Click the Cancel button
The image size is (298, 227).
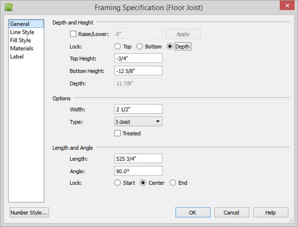tap(232, 212)
